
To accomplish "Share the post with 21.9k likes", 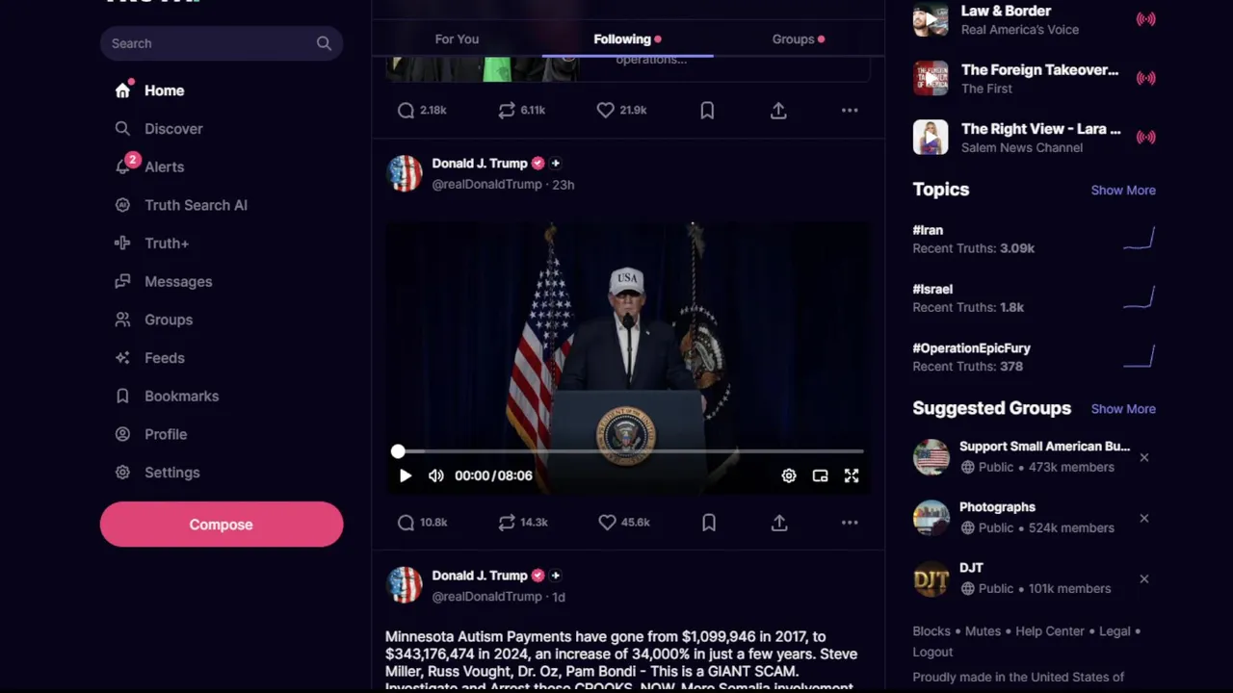I will [778, 110].
